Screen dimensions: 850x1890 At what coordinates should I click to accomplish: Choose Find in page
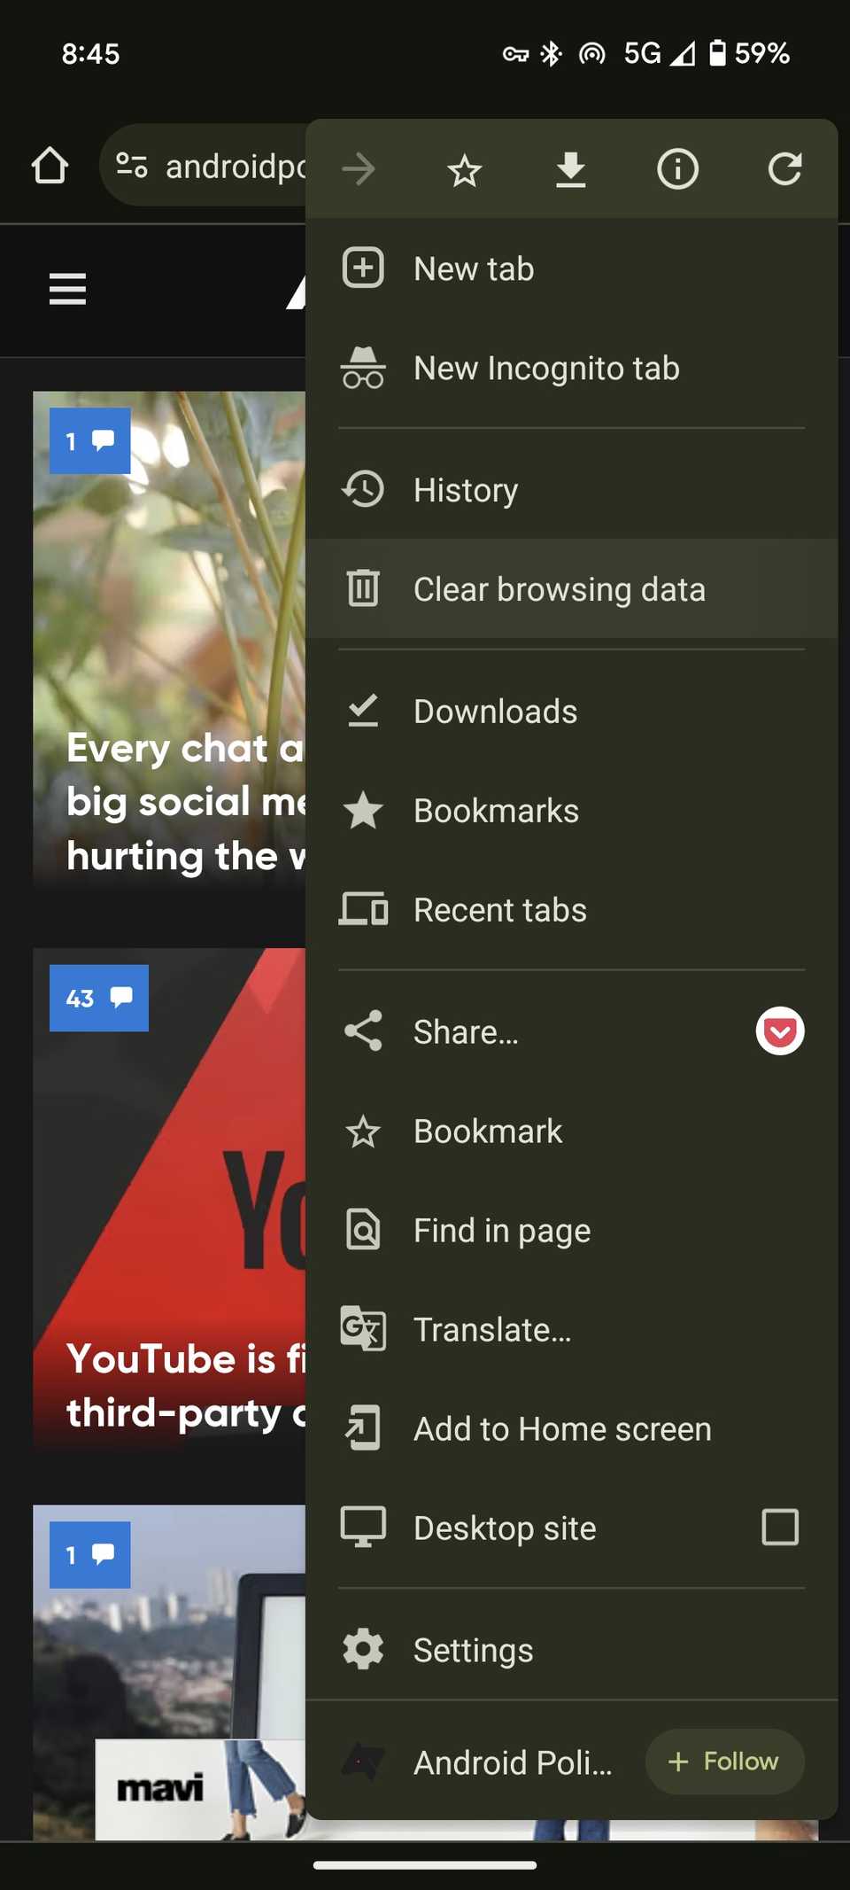(501, 1231)
